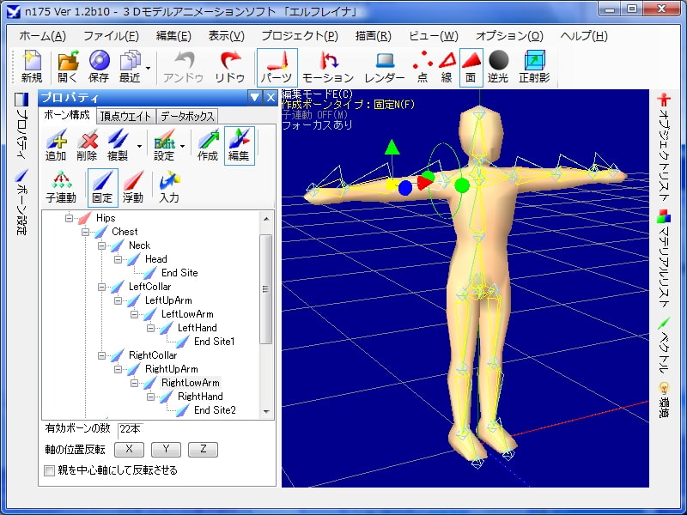The height and width of the screenshot is (515, 687).
Task: Click the Z axis flip button
Action: pyautogui.click(x=203, y=449)
